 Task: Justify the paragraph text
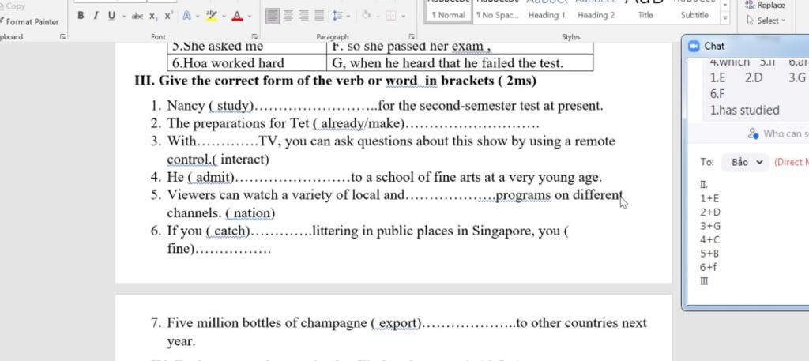[x=319, y=16]
